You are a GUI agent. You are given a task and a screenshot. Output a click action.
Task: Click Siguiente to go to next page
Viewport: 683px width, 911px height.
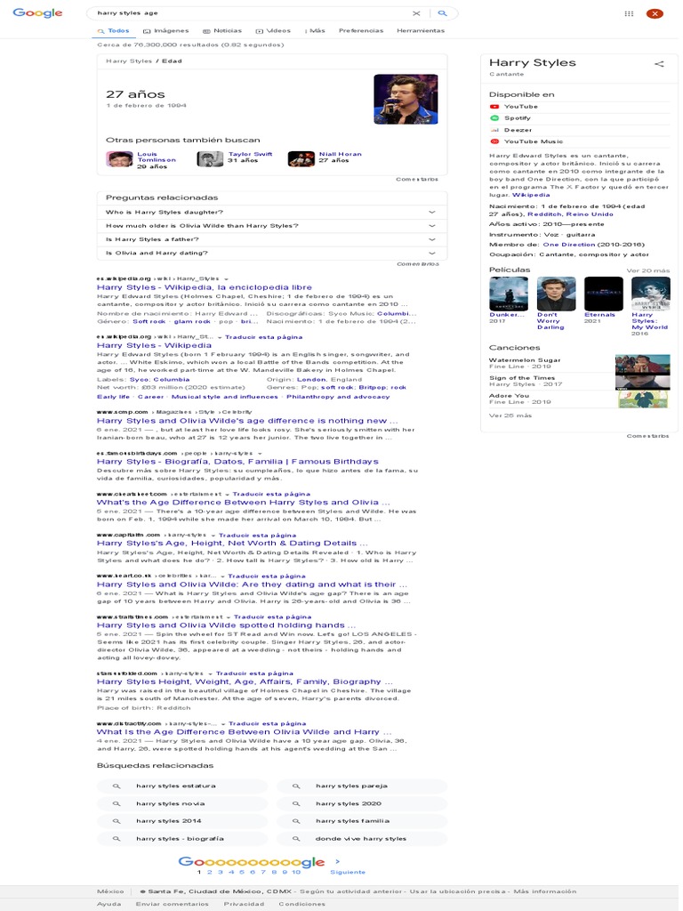pos(348,872)
